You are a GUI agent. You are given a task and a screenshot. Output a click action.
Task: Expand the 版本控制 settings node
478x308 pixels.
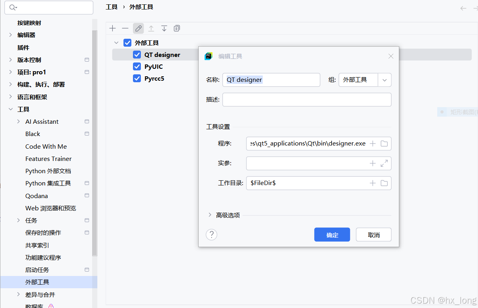[10, 60]
